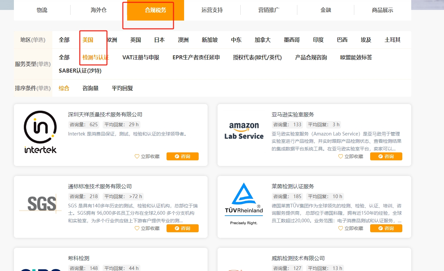
Task: Open 莱茵检测认证服务 listing title
Action: click(x=293, y=186)
